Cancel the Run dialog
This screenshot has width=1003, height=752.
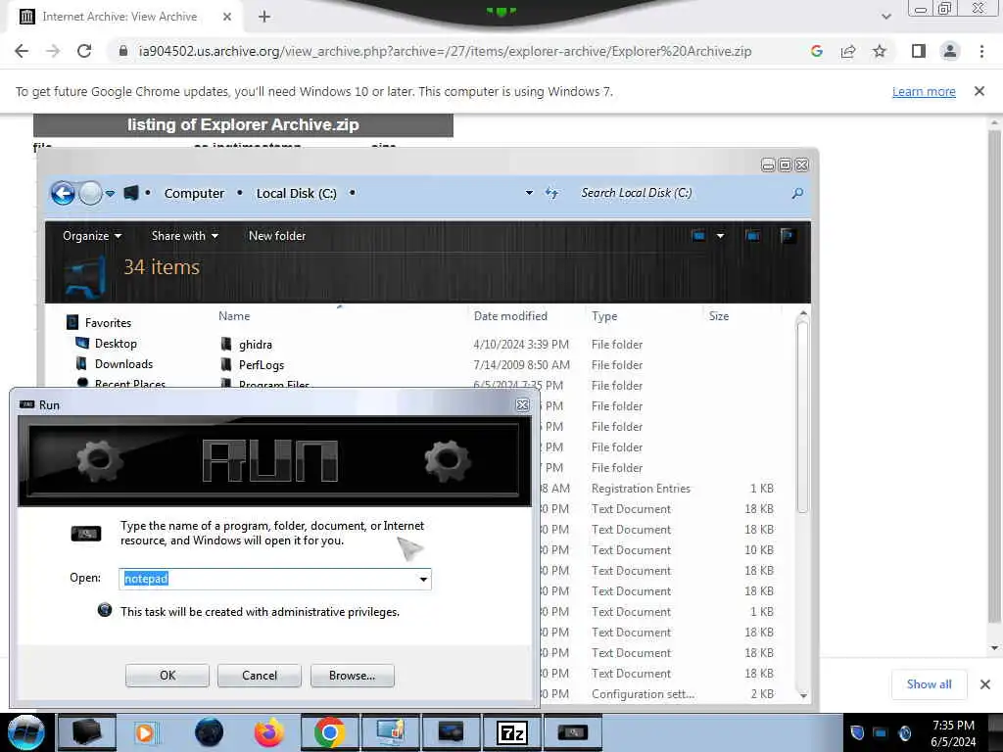point(259,676)
